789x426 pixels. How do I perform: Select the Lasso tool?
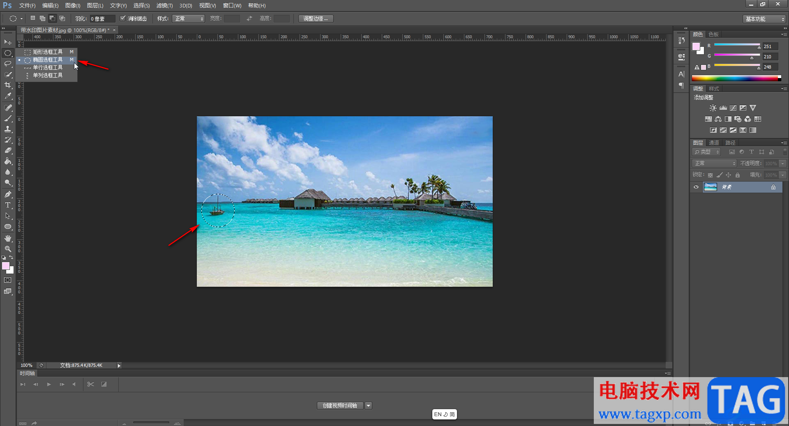8,64
